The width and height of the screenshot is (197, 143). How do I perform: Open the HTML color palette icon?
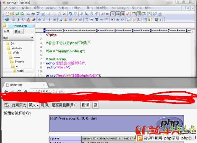[33, 20]
